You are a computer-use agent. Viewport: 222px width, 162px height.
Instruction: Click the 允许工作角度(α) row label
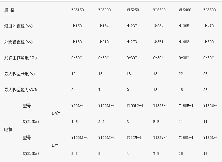point(20,58)
